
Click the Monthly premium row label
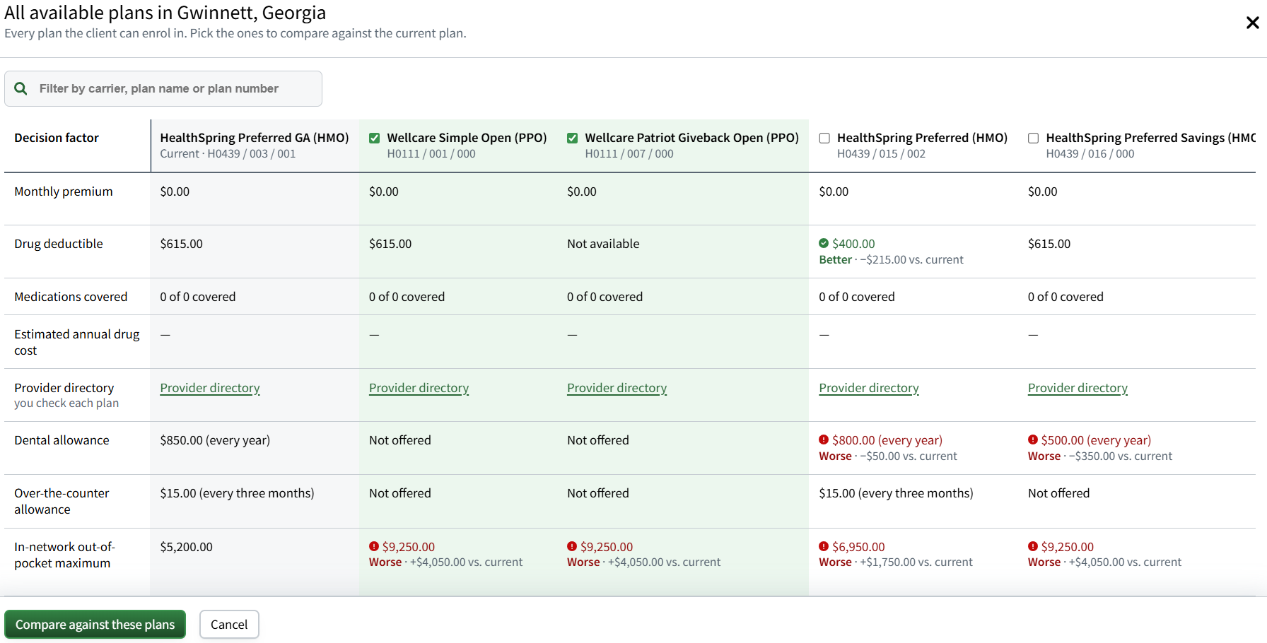[64, 191]
